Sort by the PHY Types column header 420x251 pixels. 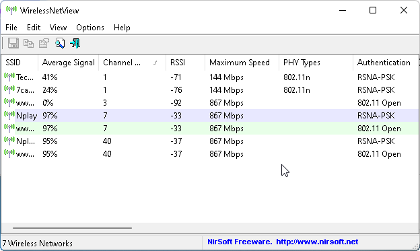316,63
